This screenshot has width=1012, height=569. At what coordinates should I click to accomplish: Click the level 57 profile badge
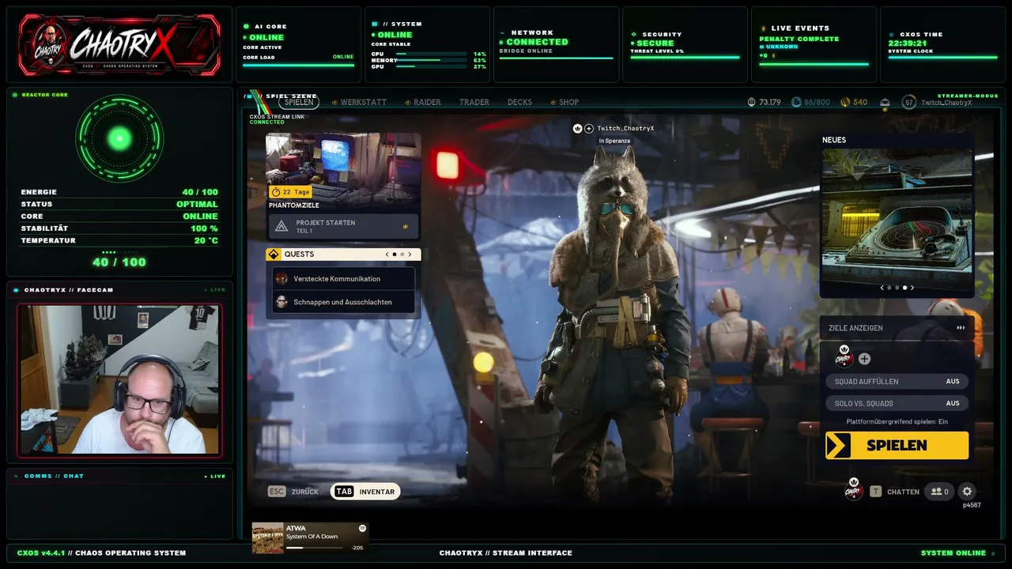pyautogui.click(x=909, y=102)
